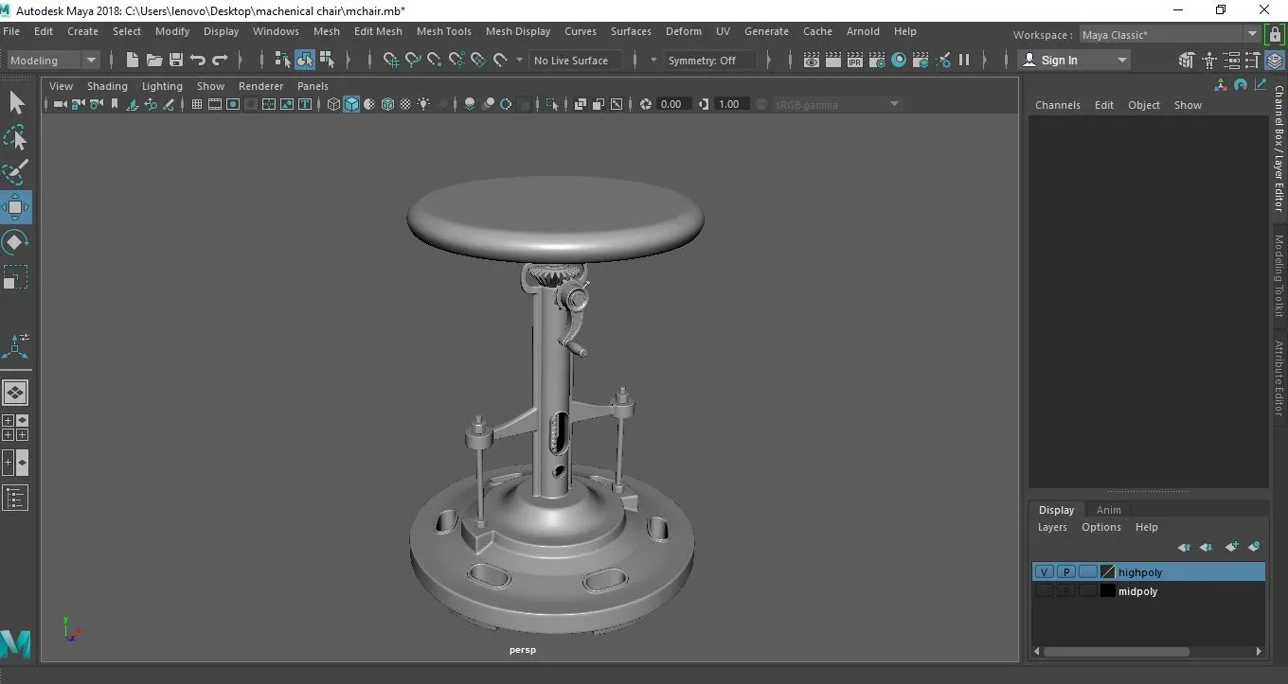Enable select by hierarchy mode icon
Screen dimensions: 1288x684
point(282,60)
